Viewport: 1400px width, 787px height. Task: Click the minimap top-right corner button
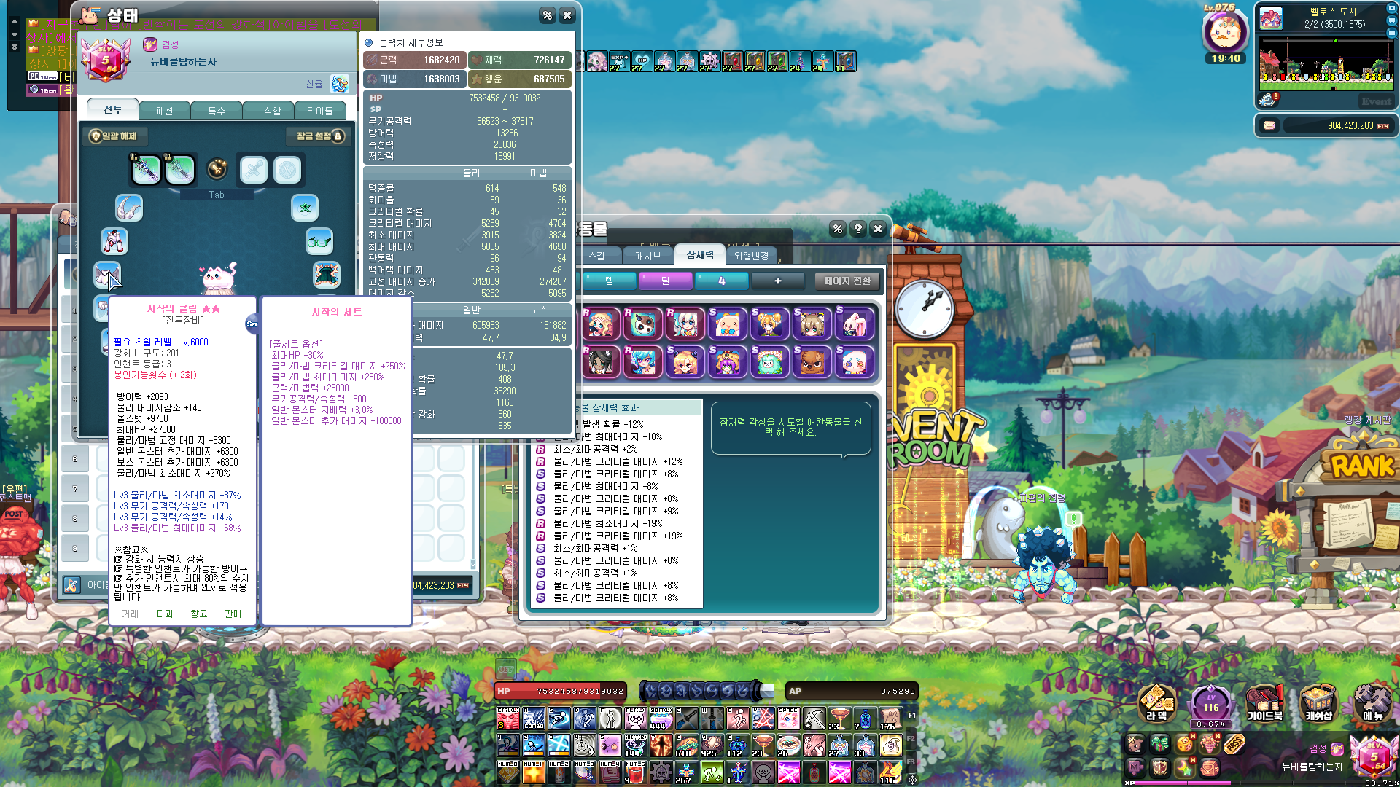[x=1391, y=7]
